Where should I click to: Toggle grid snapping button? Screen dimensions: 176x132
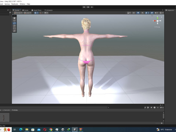pyautogui.click(x=40, y=13)
